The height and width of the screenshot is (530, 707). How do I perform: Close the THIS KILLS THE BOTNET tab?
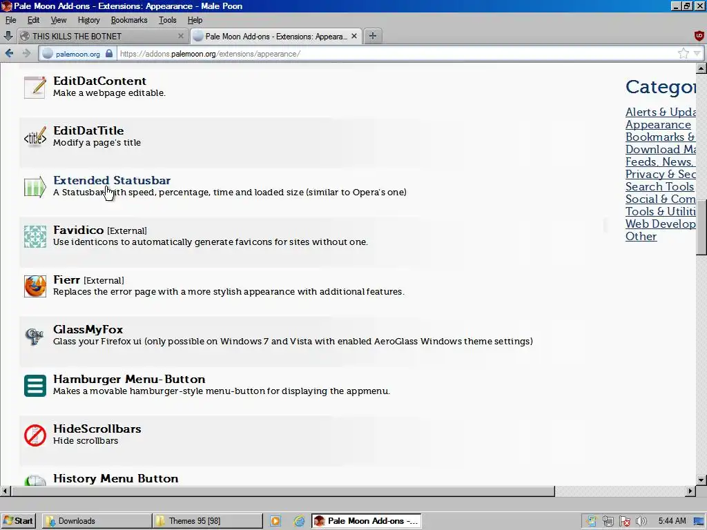(x=181, y=36)
